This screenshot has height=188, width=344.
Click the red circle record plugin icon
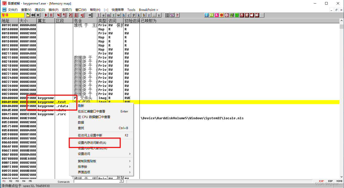[x=221, y=15]
